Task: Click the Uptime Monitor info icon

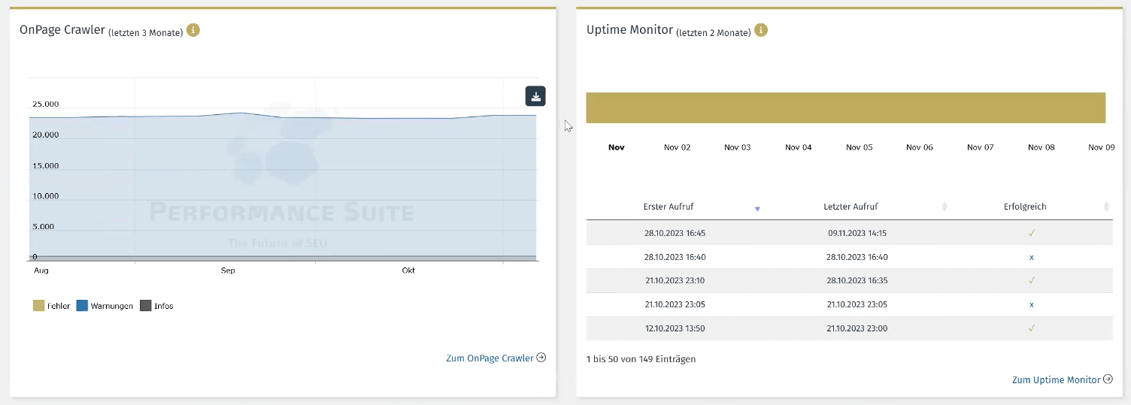Action: [x=761, y=31]
